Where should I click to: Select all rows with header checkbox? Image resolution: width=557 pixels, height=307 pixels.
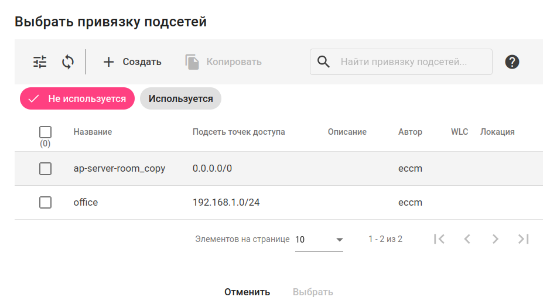(45, 132)
